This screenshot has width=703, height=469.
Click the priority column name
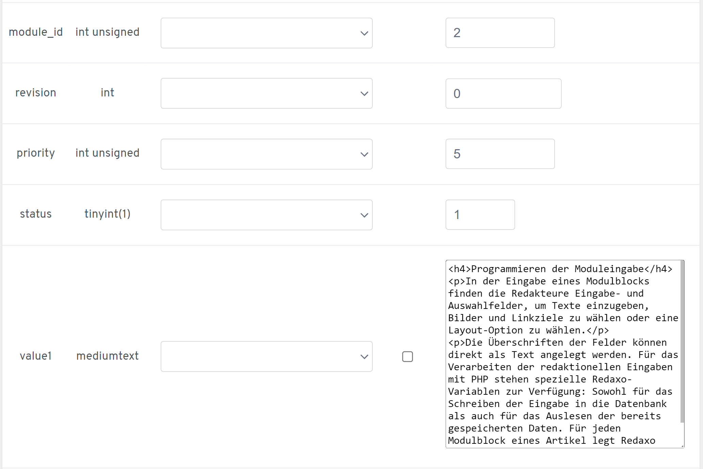point(36,153)
